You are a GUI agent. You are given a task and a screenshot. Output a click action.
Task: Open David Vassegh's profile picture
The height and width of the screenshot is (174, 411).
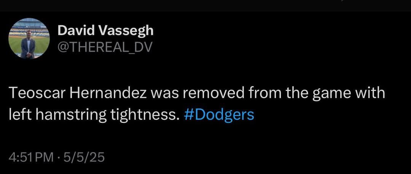29,38
